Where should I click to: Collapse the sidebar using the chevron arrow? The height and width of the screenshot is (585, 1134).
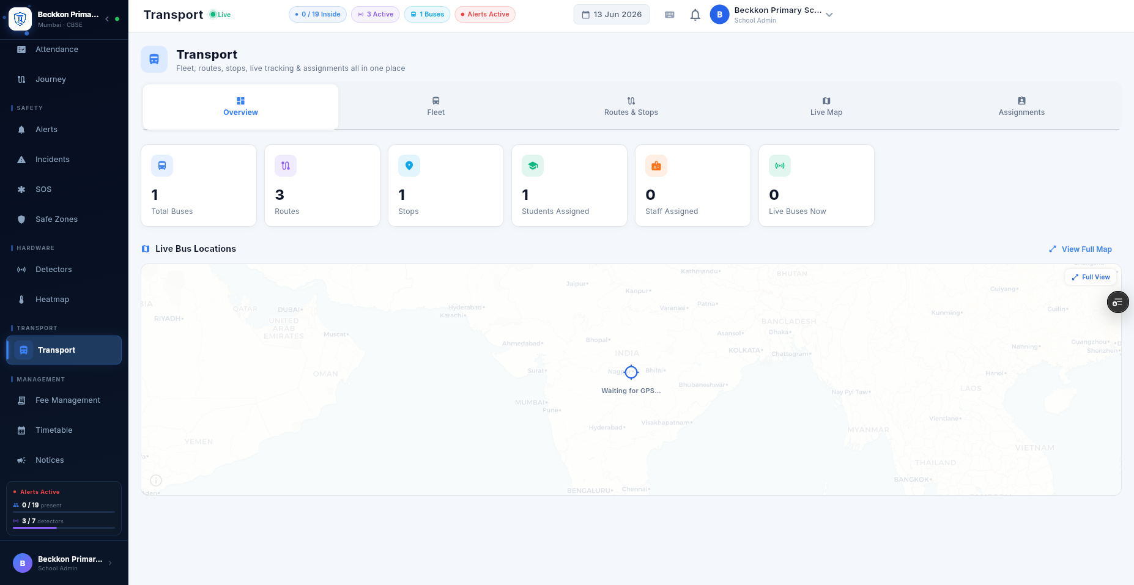107,19
